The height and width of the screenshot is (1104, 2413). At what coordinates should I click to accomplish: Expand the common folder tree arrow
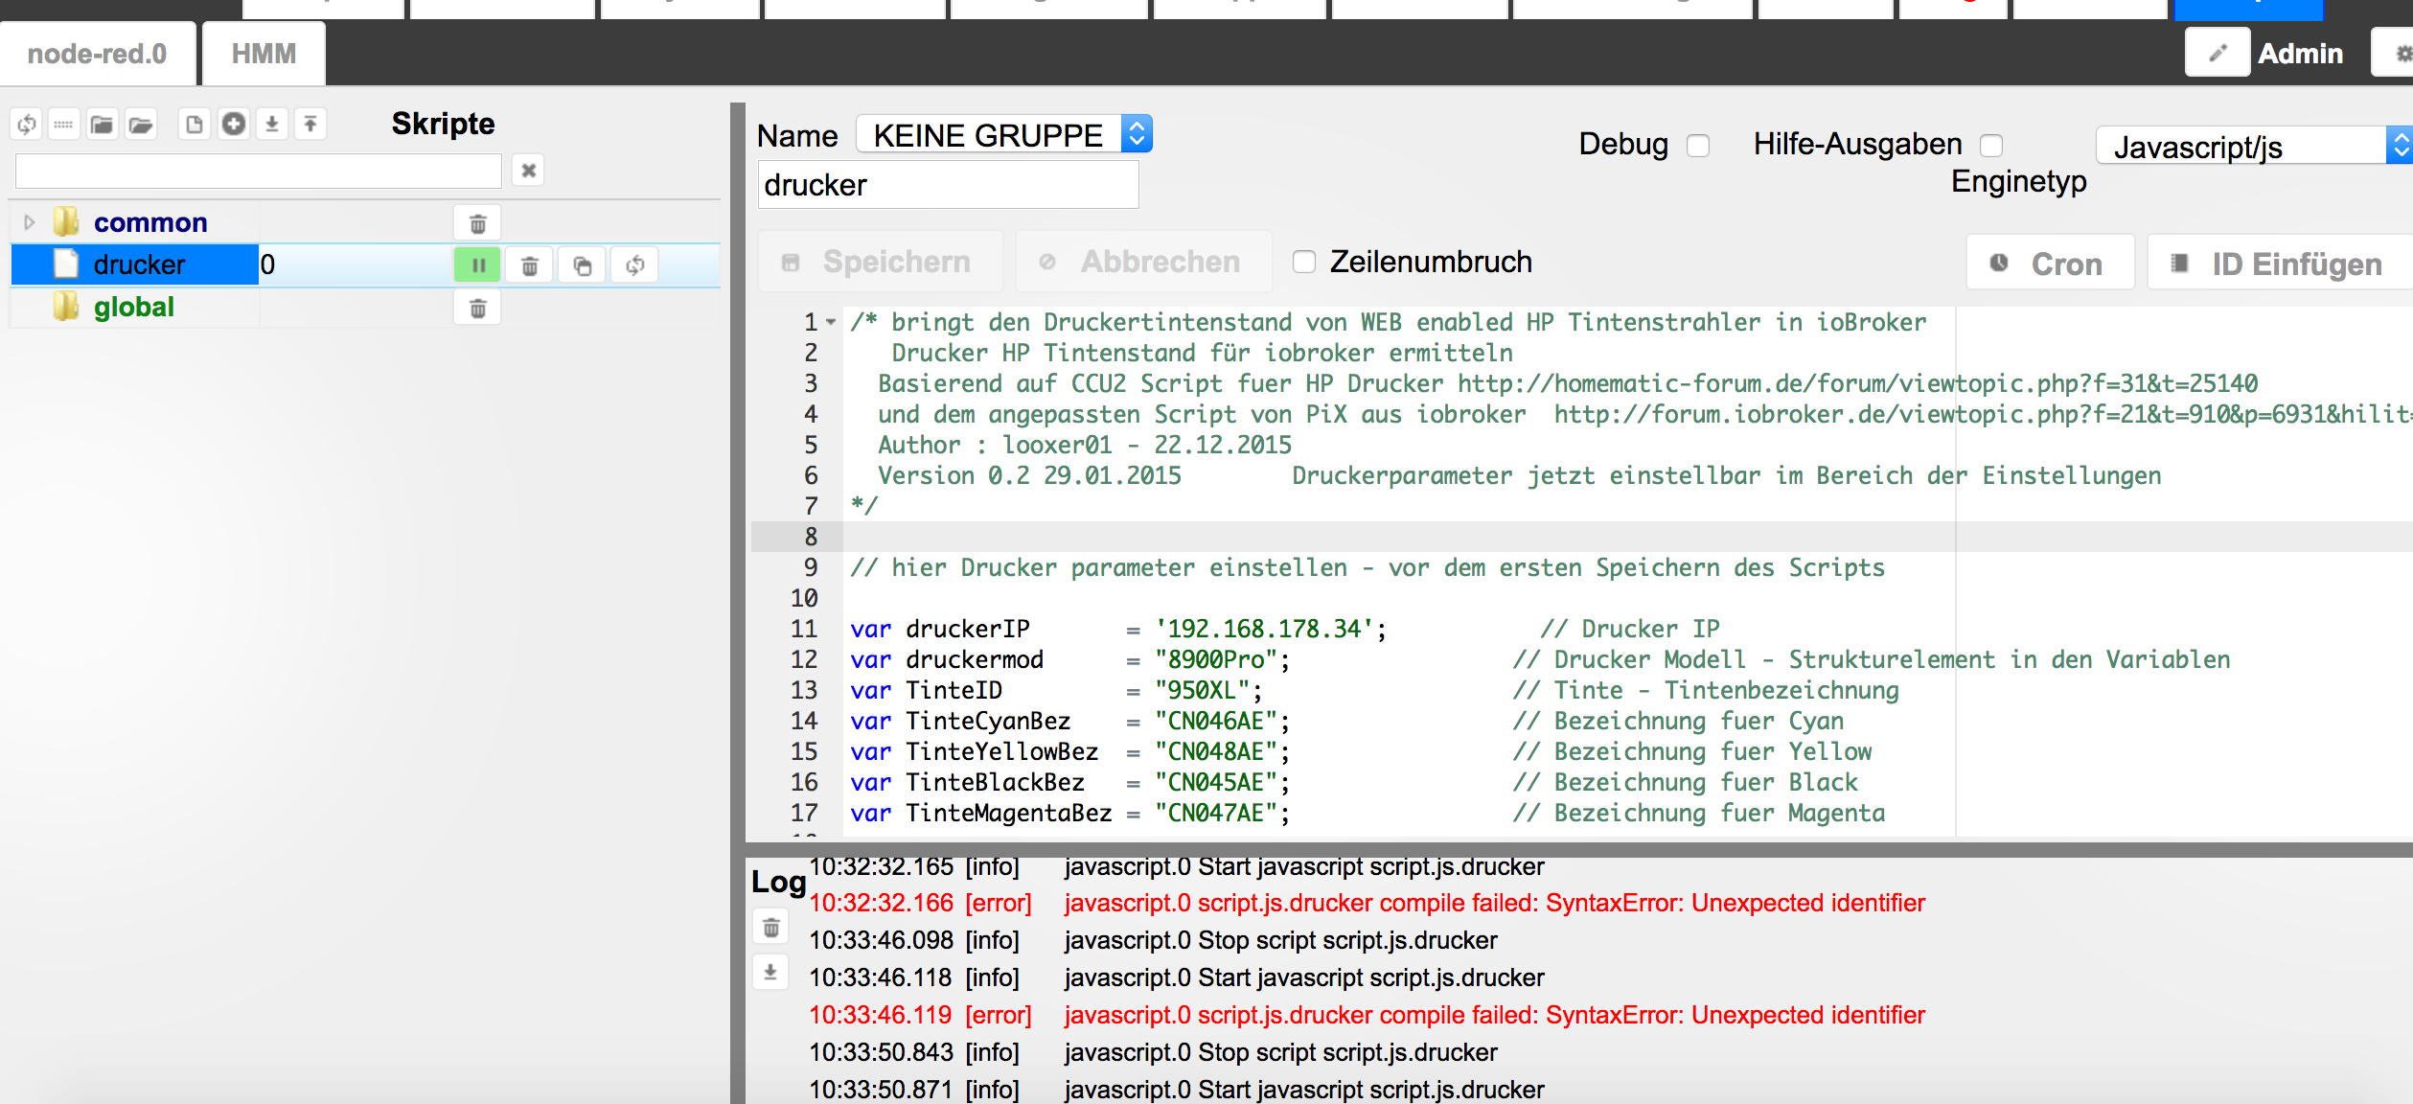click(x=29, y=222)
